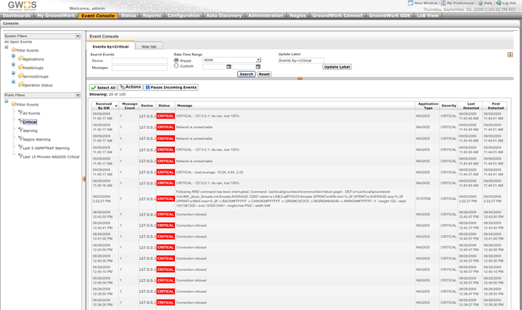Open the ServiceGroups filter folder

[21, 76]
